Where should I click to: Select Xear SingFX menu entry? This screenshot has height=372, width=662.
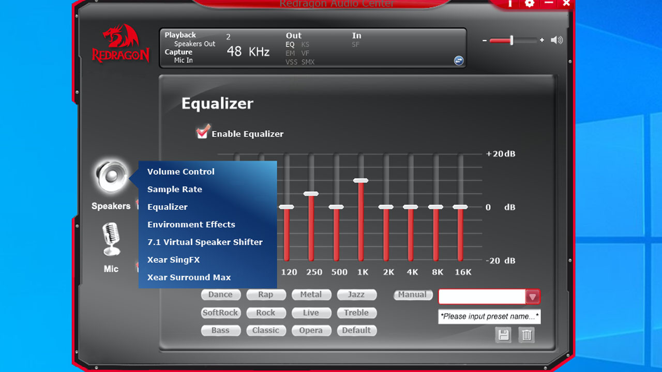tap(173, 259)
